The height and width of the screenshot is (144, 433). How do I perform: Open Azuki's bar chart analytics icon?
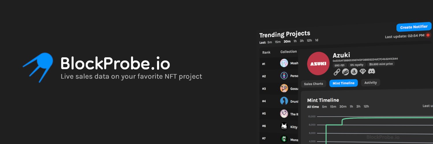coord(345,72)
